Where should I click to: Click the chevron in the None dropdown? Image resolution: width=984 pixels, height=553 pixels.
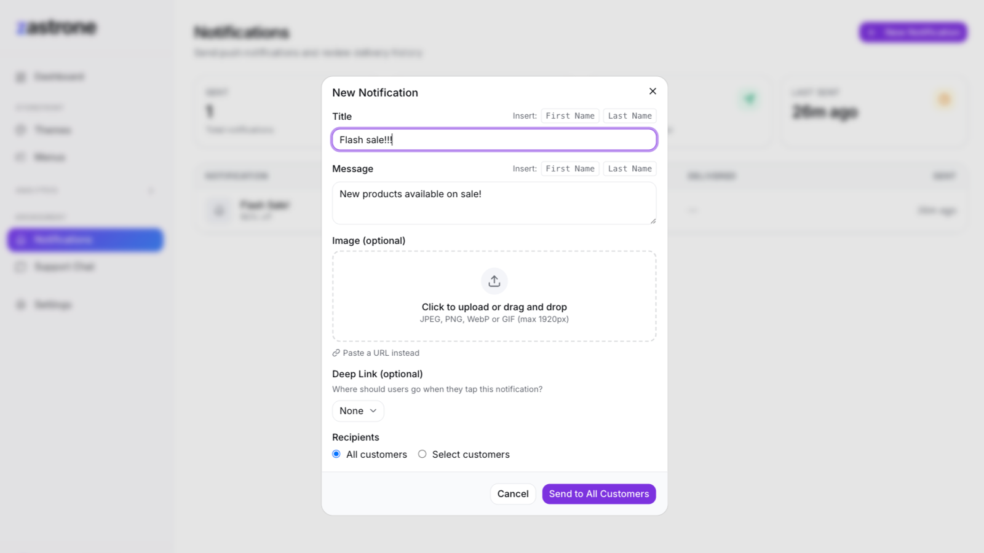(373, 411)
